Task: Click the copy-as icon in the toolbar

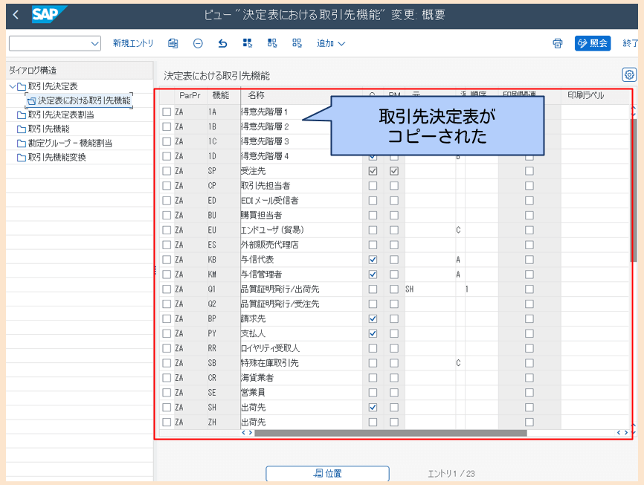Action: 173,43
